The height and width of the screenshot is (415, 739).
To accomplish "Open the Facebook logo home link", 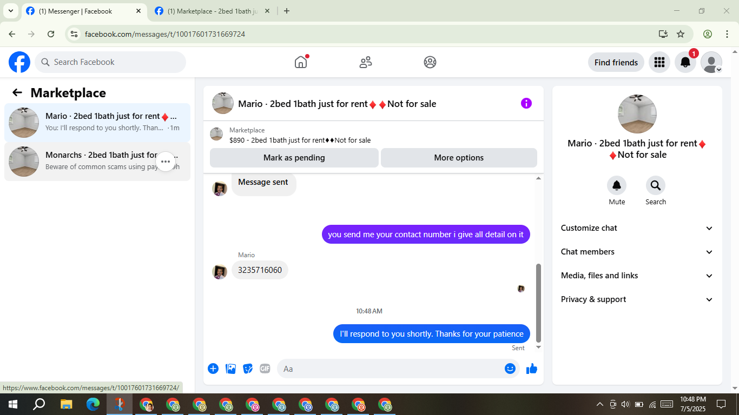I will (19, 62).
